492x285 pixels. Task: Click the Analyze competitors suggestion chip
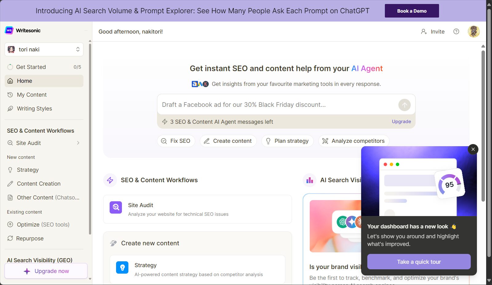[354, 141]
